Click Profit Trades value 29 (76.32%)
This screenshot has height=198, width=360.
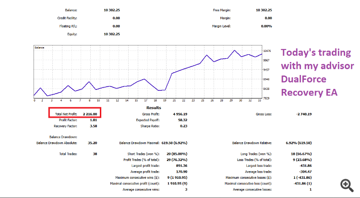[177, 160]
